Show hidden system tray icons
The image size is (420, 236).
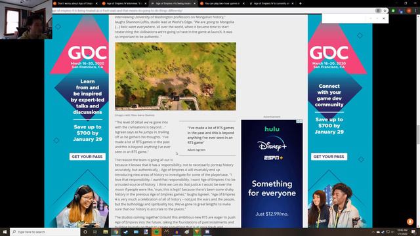click(373, 231)
